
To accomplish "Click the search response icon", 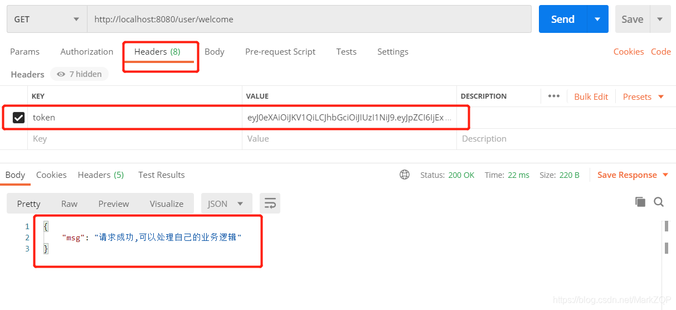I will point(659,202).
